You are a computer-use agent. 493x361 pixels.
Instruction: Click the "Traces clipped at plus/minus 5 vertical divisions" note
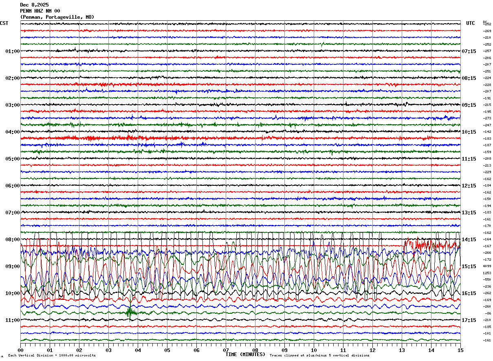coord(319,356)
